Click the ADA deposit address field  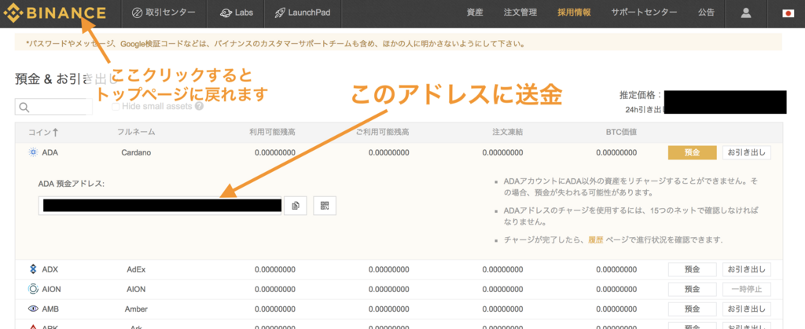click(160, 206)
